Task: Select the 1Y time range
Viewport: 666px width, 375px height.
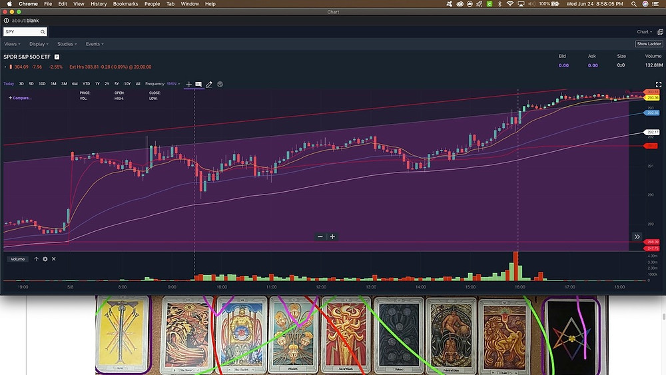Action: point(97,84)
